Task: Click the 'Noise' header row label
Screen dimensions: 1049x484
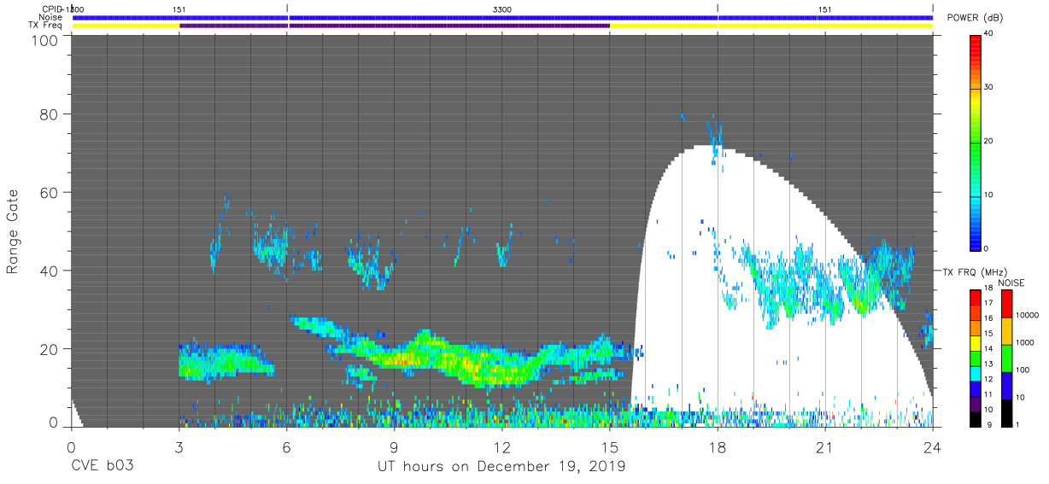Action: click(x=52, y=17)
